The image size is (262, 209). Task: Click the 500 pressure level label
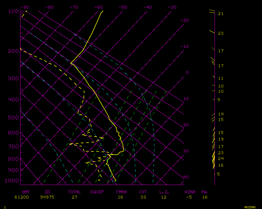tap(13, 118)
